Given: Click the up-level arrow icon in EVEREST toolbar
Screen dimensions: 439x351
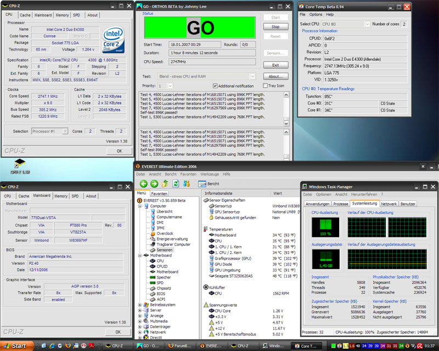Looking at the screenshot, I should pyautogui.click(x=165, y=184).
